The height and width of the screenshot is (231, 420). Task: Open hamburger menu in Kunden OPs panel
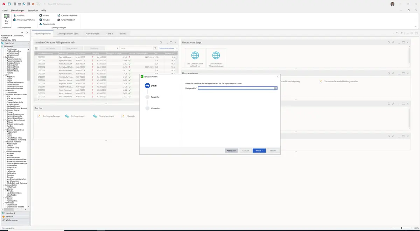pyautogui.click(x=36, y=48)
